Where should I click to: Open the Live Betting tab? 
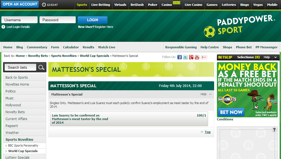[x=101, y=5]
